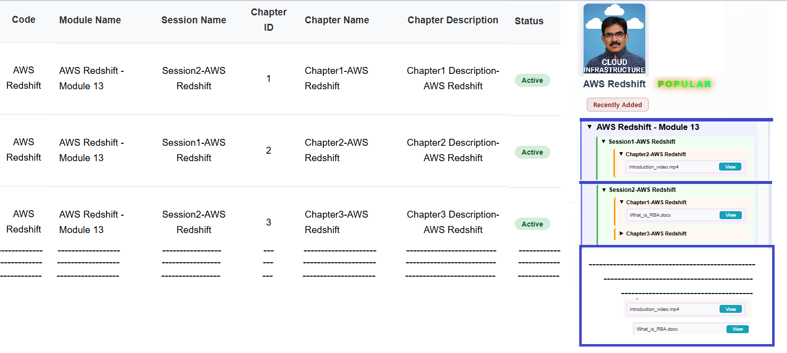This screenshot has height=353, width=787.
Task: Click the Active status badge for Chapter2-AWS Redshift
Action: (x=532, y=152)
